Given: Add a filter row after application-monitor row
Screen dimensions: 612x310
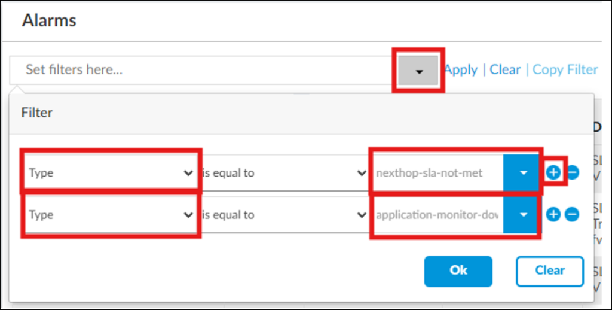Looking at the screenshot, I should click(553, 214).
